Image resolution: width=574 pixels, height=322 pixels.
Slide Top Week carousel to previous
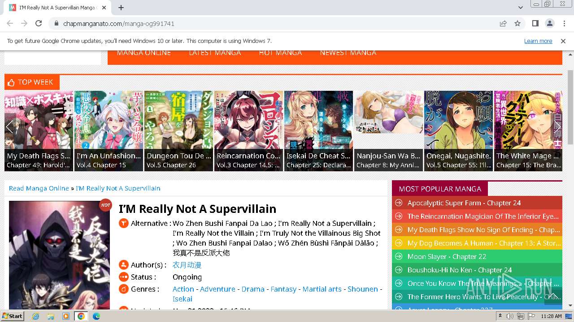tap(10, 127)
